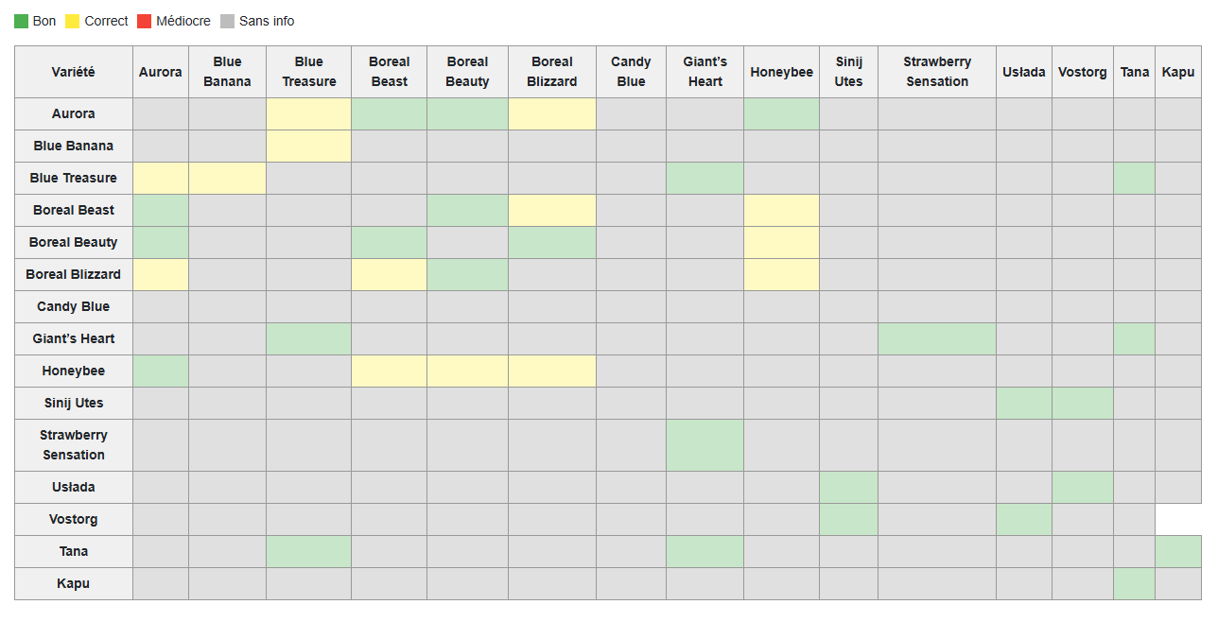Click the green Bon legend swatch

click(21, 21)
